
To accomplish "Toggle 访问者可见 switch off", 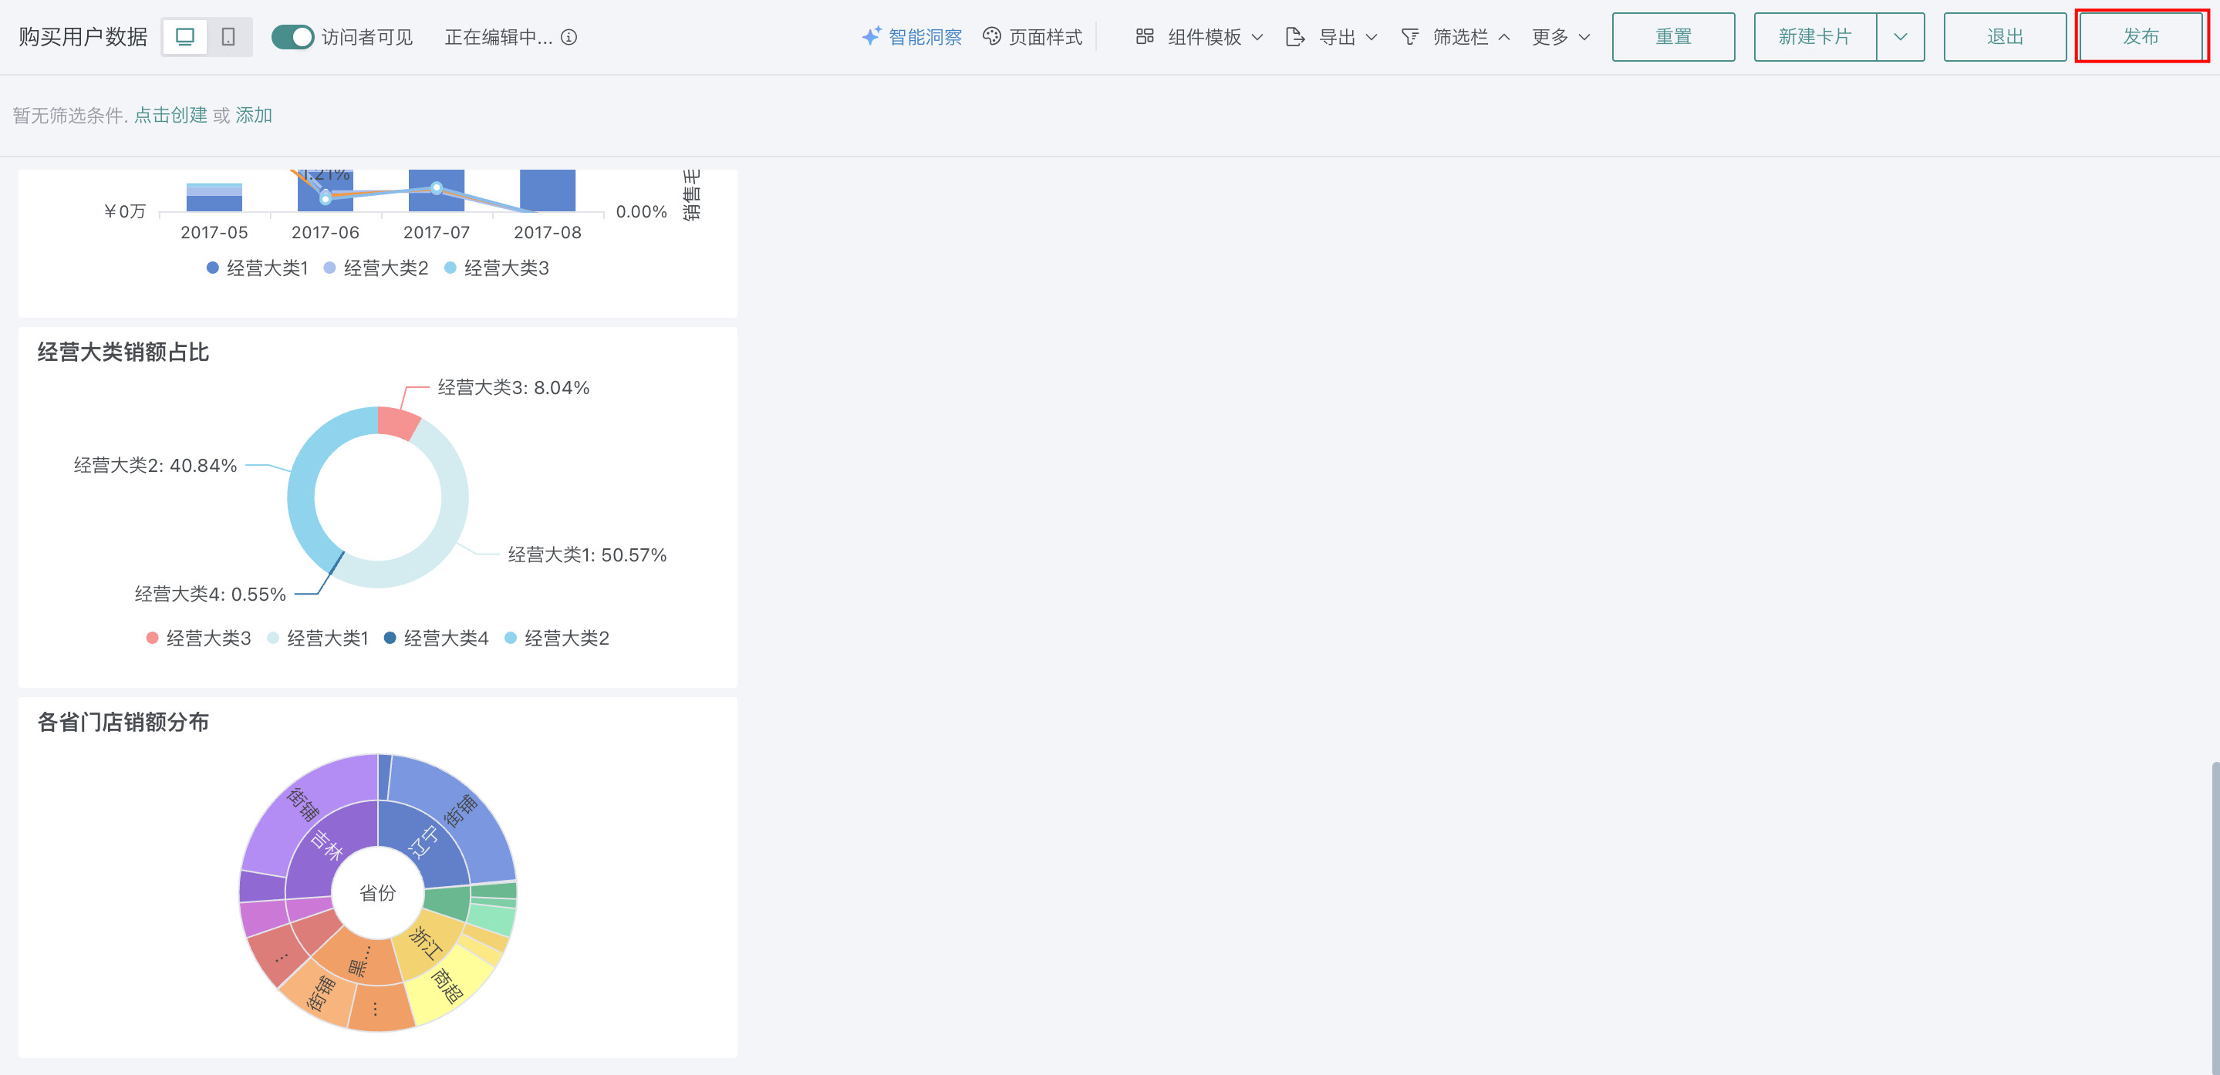I will point(292,37).
